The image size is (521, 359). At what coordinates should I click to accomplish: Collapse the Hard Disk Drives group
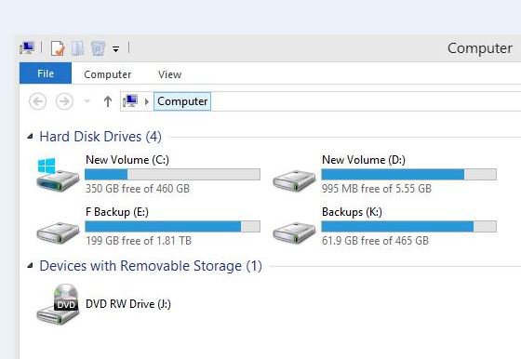click(30, 136)
